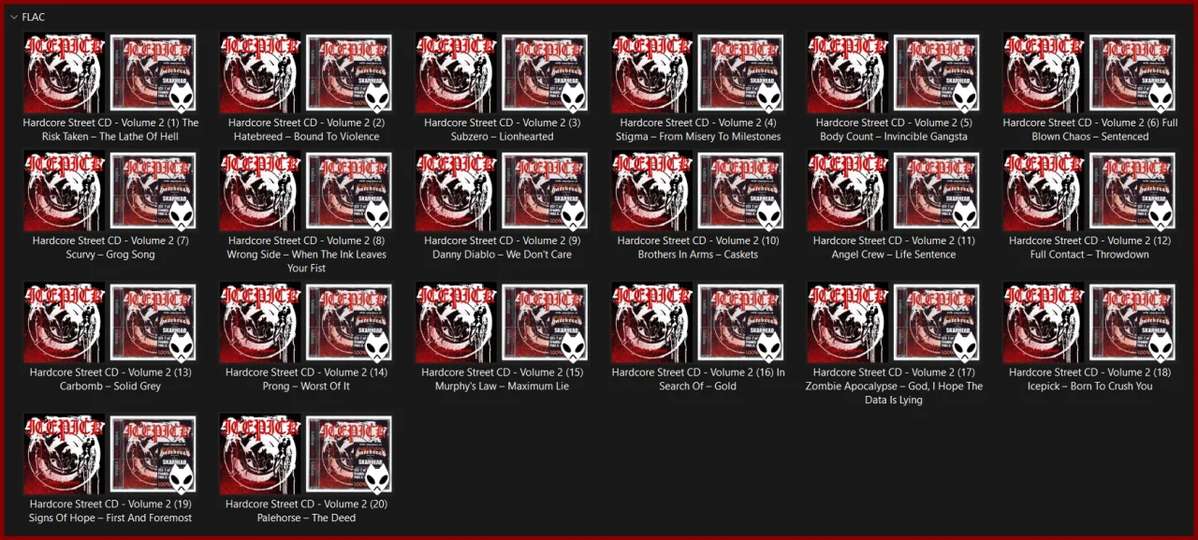Click file name 'Carbomb – Solid Grey'

pyautogui.click(x=110, y=387)
